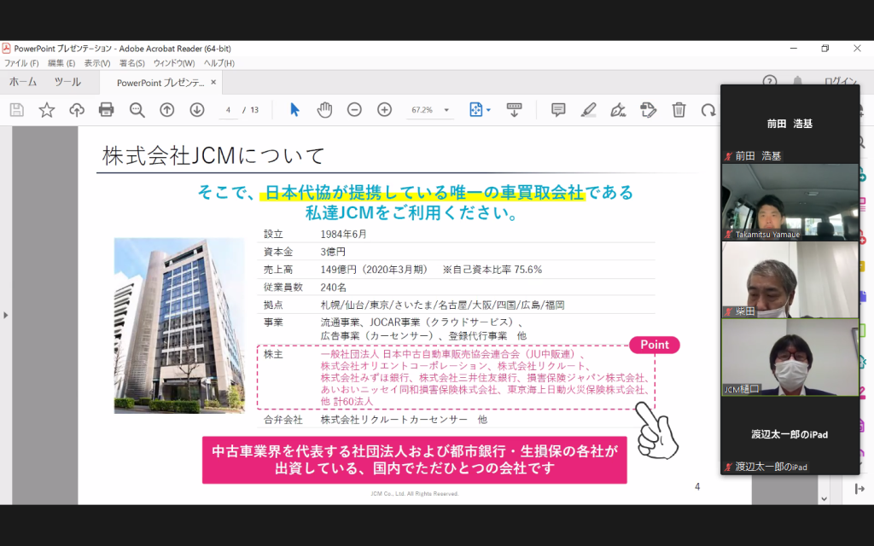874x546 pixels.
Task: Switch to the ホーム tab
Action: coord(23,82)
